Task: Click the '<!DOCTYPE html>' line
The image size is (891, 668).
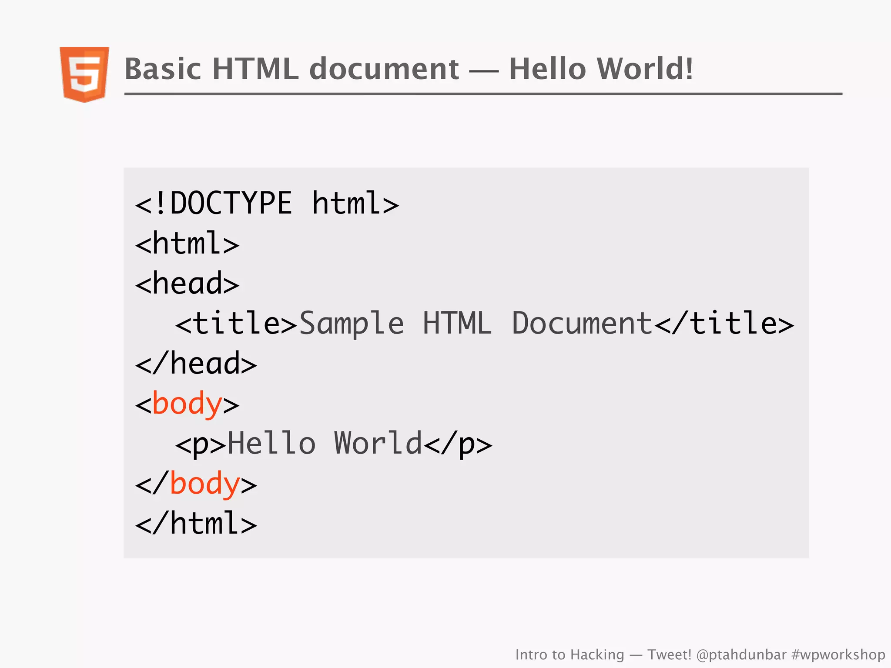Action: point(267,203)
